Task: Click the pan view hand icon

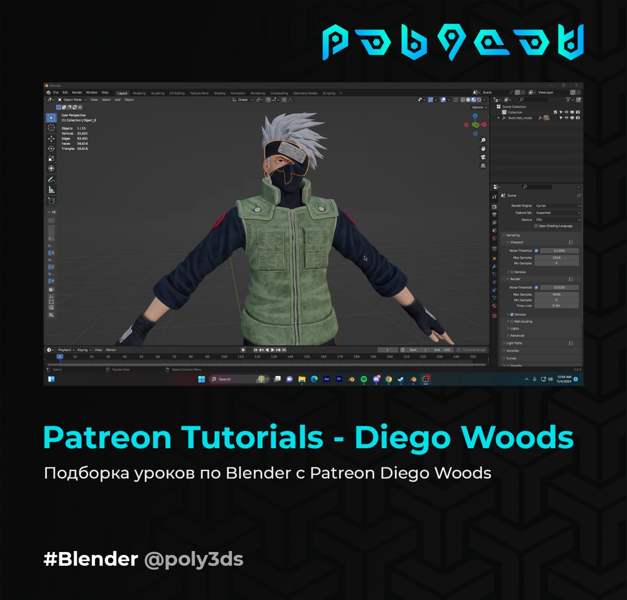Action: tap(483, 148)
